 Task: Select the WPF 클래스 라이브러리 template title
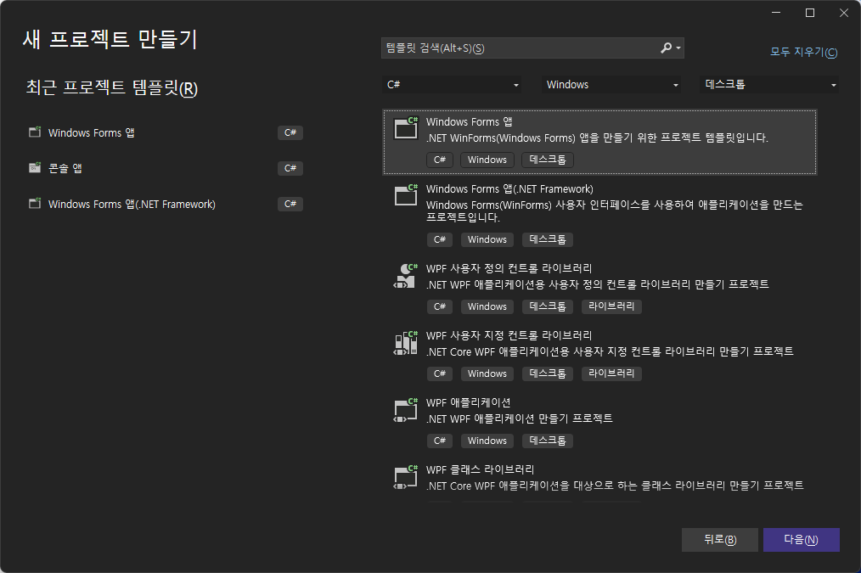(480, 469)
